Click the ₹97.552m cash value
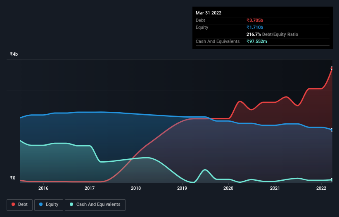The image size is (339, 217). [257, 41]
